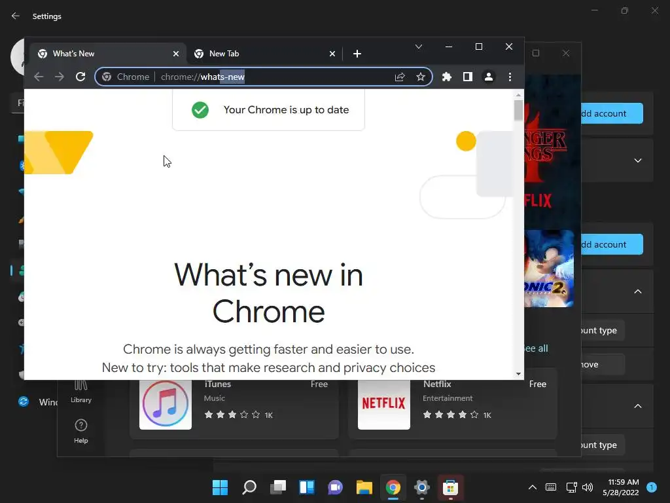Reload the Chrome page
This screenshot has height=503, width=670.
[x=80, y=77]
